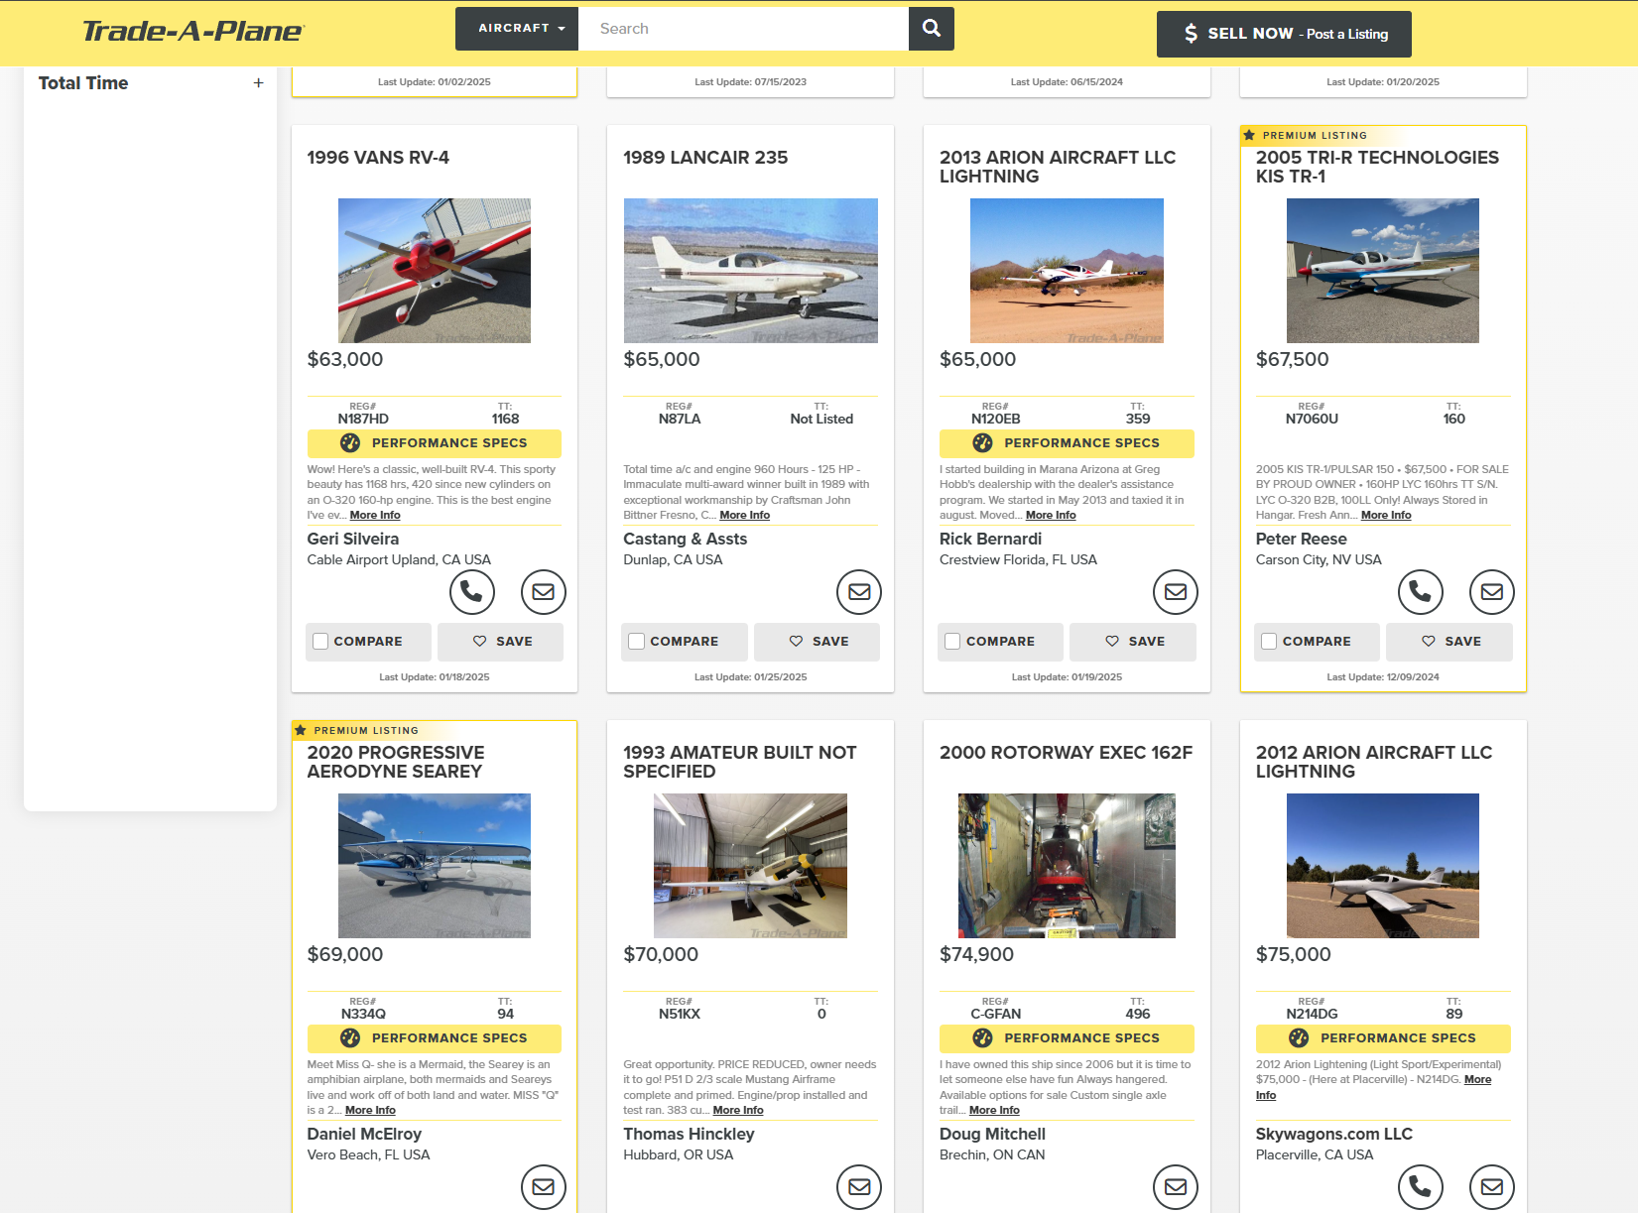
Task: Select price $74,900 on Rotorway listing
Action: [x=976, y=954]
